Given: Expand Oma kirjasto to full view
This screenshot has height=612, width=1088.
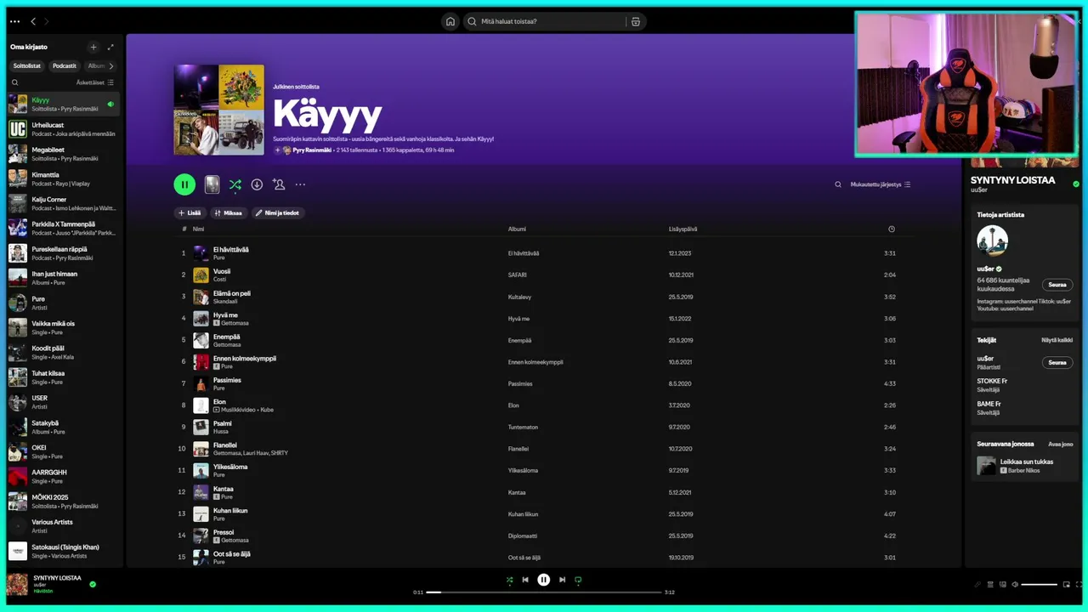Looking at the screenshot, I should tap(110, 47).
